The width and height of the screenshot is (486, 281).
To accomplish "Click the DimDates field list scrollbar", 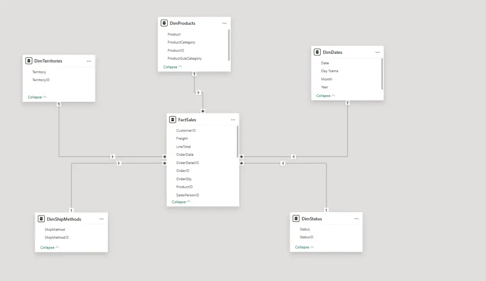I will (x=382, y=73).
